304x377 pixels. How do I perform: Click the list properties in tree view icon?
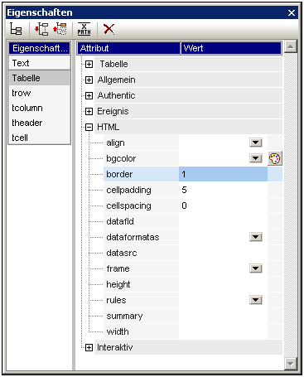tap(16, 29)
